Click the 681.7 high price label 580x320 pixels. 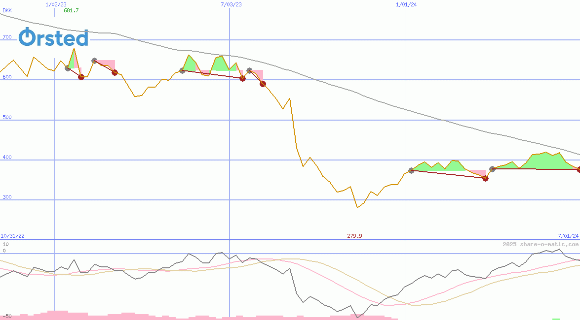pos(71,10)
